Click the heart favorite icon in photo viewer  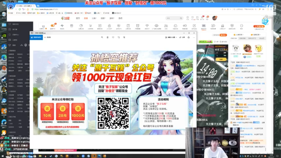click(x=113, y=37)
